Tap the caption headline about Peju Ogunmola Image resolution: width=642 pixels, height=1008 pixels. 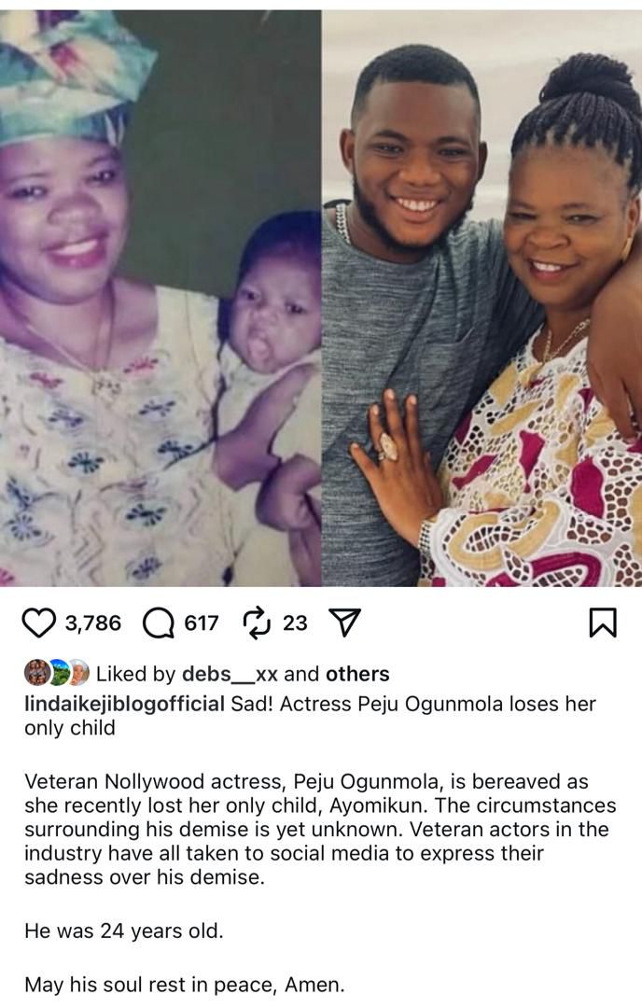[x=311, y=716]
